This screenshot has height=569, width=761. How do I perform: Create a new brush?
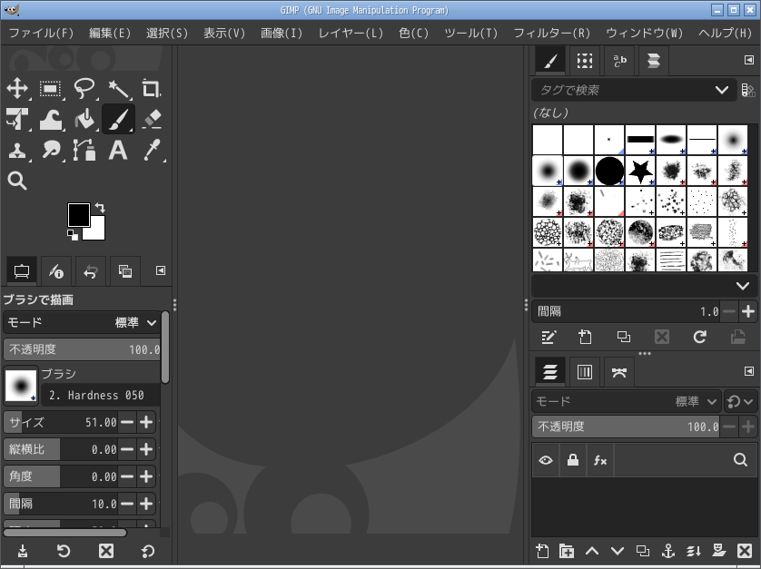pyautogui.click(x=586, y=337)
